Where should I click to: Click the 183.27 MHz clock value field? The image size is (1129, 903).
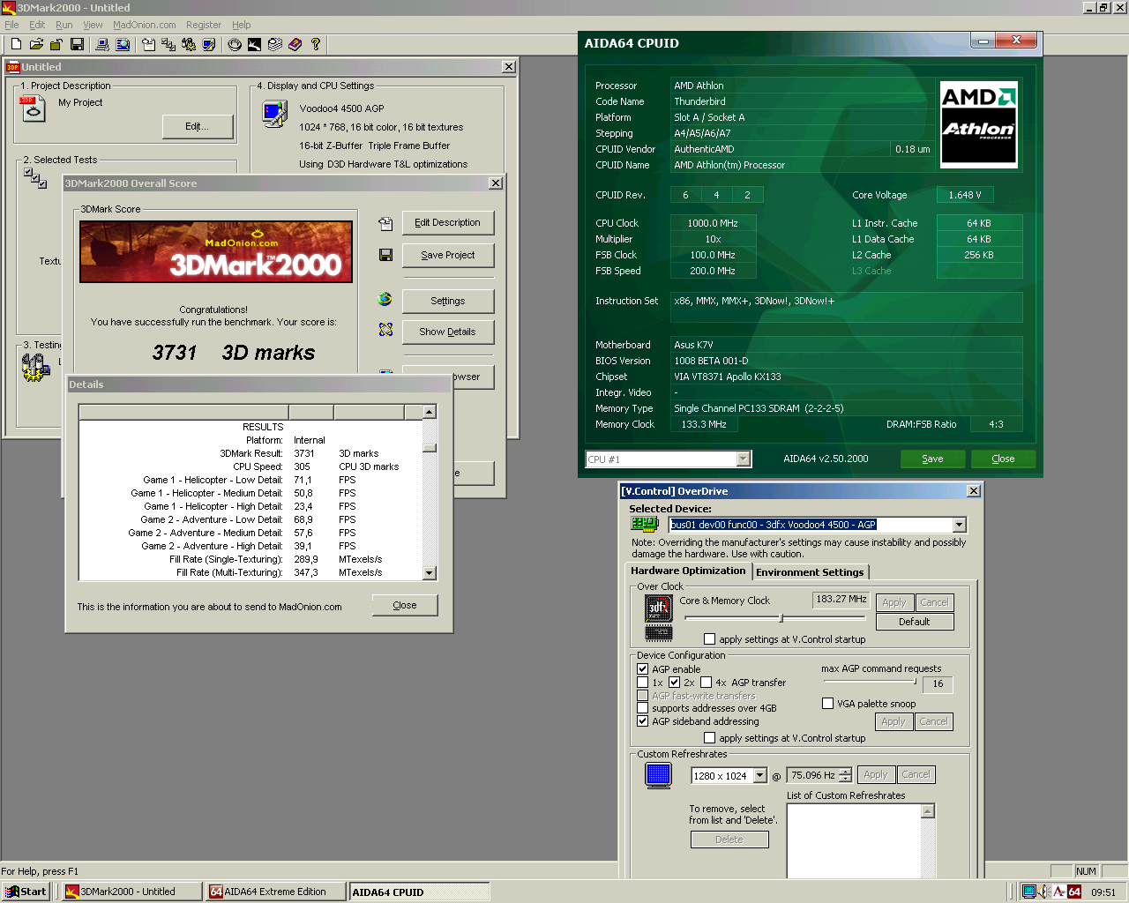coord(841,600)
